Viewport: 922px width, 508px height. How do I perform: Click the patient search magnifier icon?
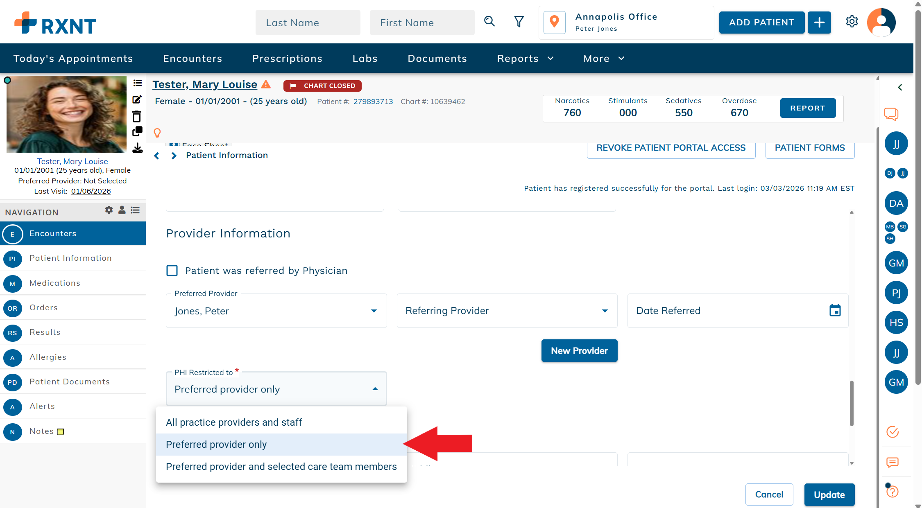[x=489, y=21]
